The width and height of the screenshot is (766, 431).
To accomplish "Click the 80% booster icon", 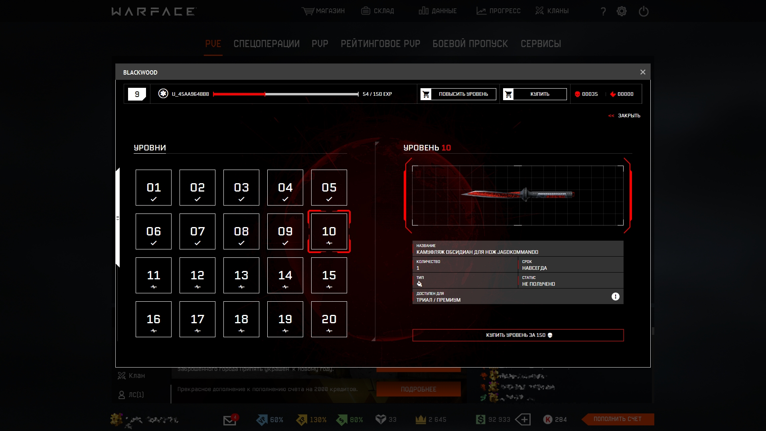I will 342,419.
